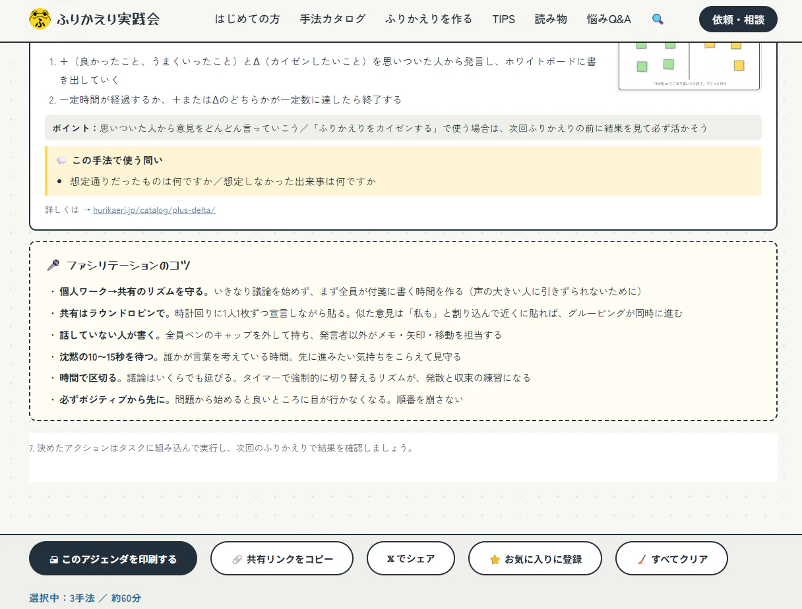This screenshot has height=609, width=802.
Task: Open the search magnifier icon
Action: 658,19
